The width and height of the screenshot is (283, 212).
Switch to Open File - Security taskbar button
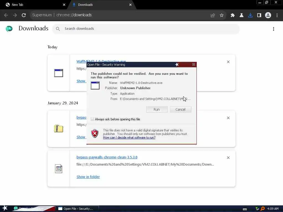coord(77,209)
